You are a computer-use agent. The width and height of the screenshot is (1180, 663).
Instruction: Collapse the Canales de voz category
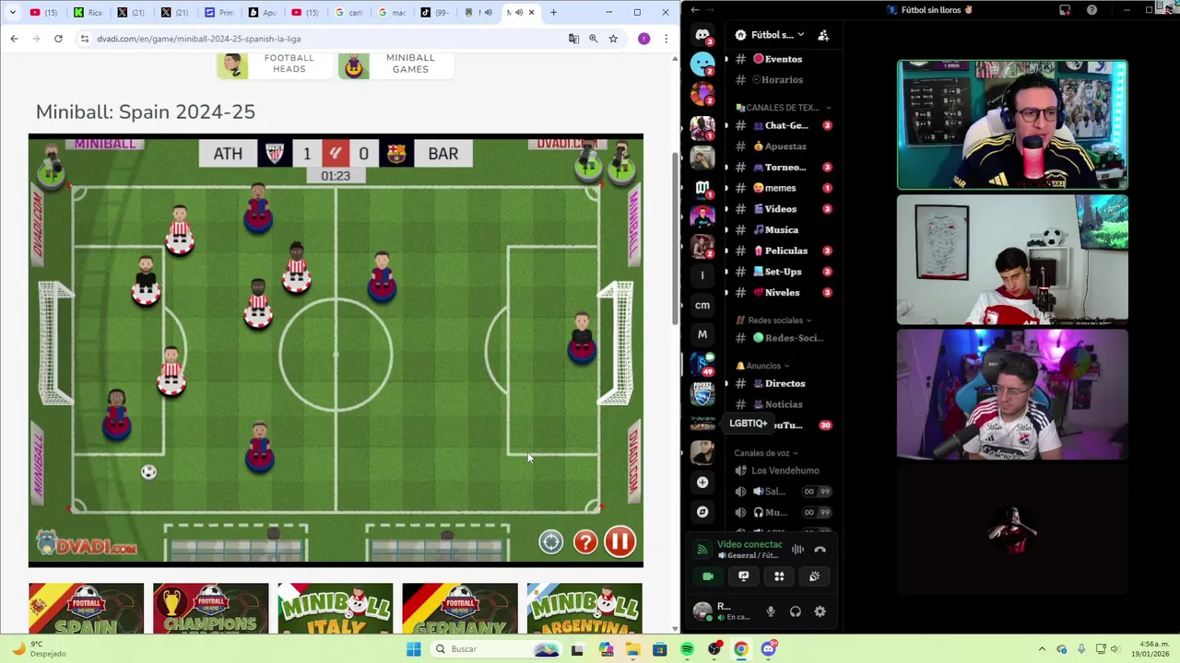[x=766, y=453]
